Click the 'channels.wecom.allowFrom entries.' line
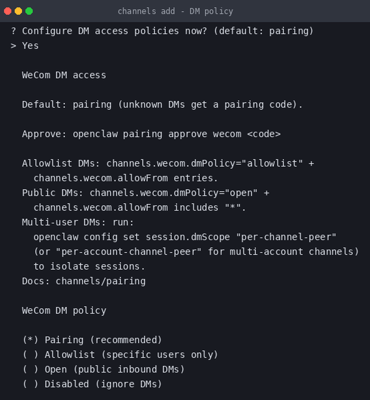370x400 pixels. coord(126,178)
